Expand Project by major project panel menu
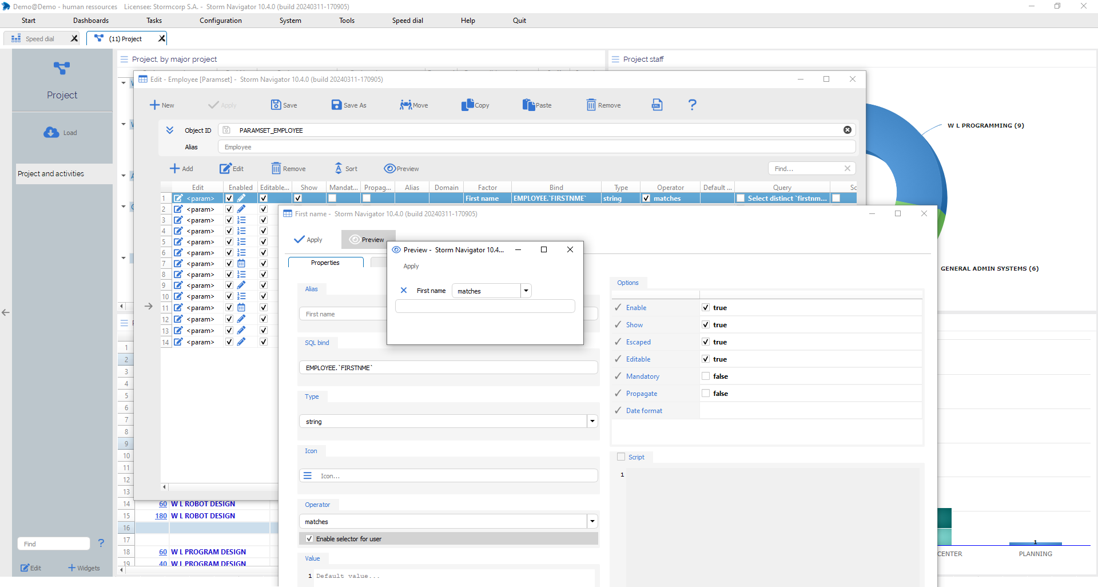The height and width of the screenshot is (587, 1098). point(124,59)
